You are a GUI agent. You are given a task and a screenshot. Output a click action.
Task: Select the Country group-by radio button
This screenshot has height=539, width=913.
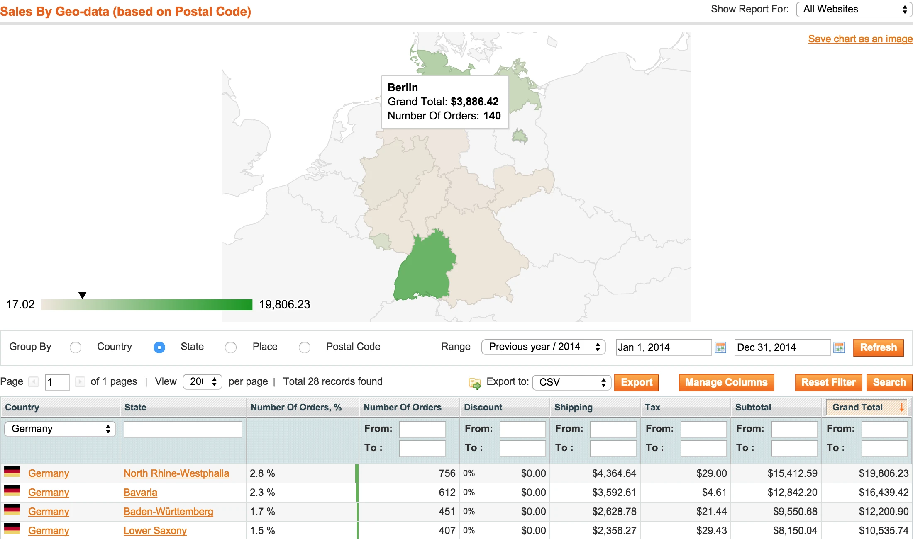(x=76, y=347)
